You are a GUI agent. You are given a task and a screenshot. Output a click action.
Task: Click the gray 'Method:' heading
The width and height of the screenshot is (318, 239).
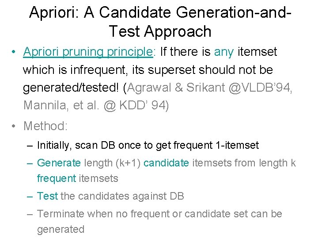45,126
